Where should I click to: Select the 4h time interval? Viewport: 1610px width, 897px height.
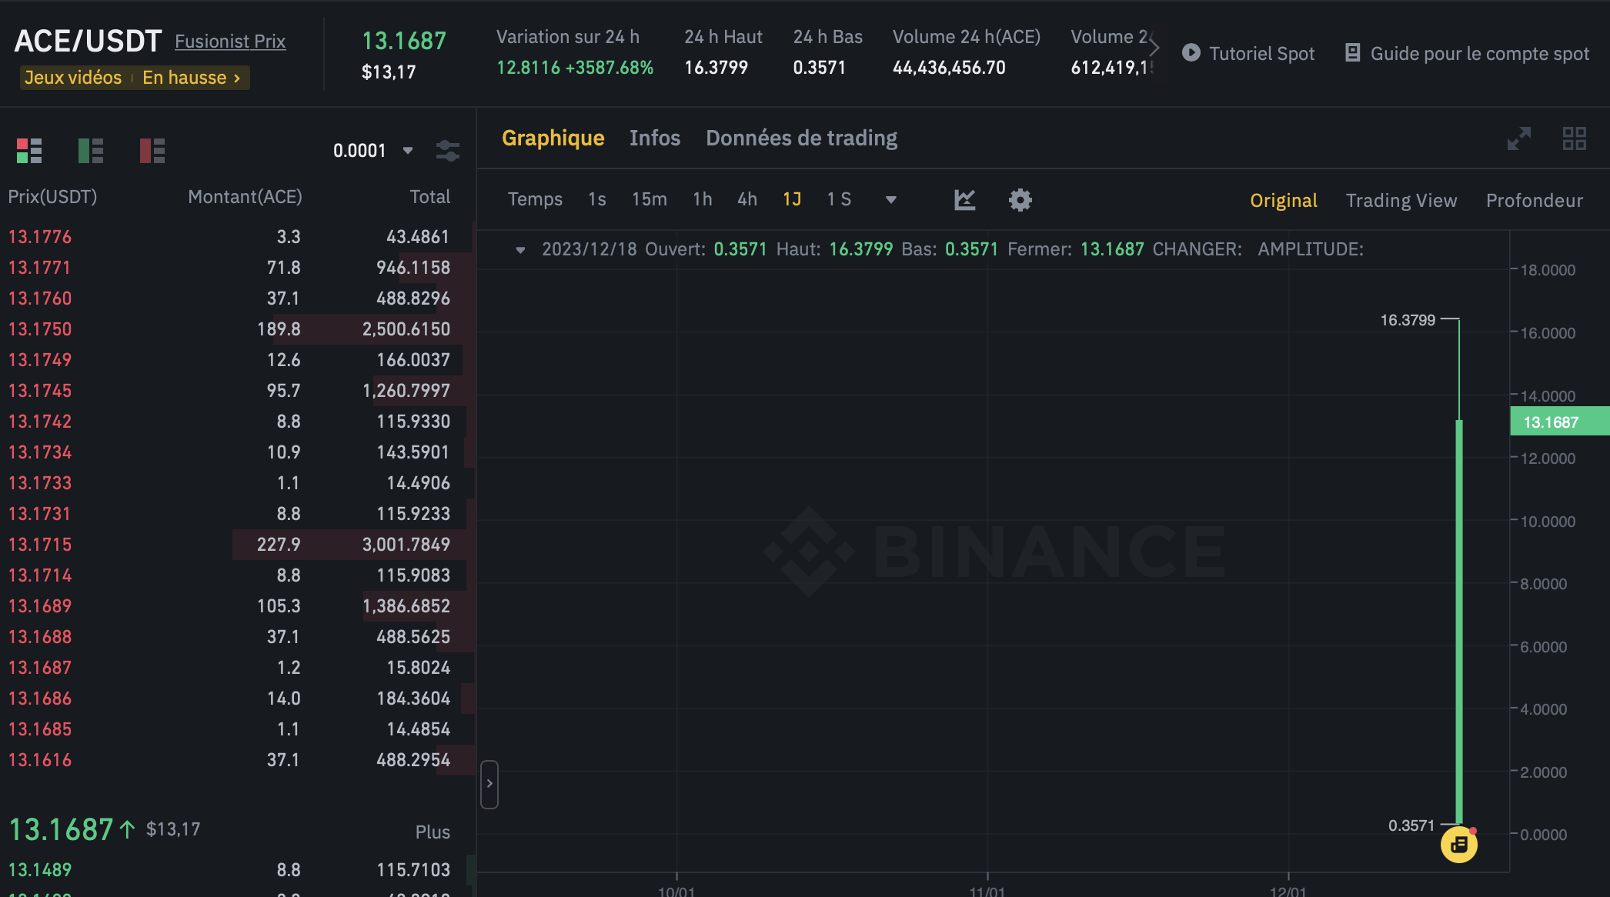(x=747, y=200)
